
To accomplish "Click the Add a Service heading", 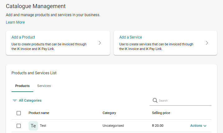I will pyautogui.click(x=130, y=37).
